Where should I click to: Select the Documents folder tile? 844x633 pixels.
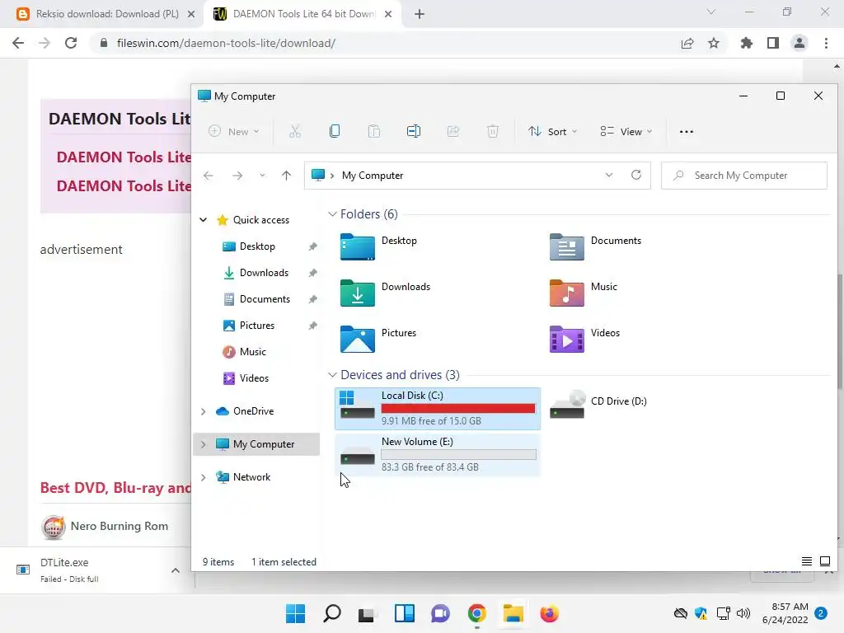(597, 247)
